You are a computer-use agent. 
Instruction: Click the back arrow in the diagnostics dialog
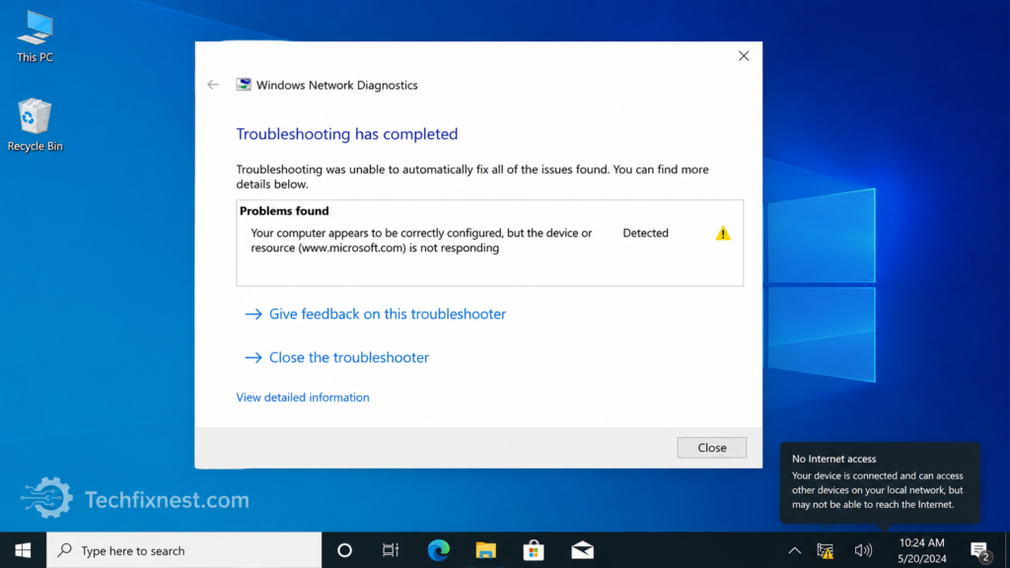(x=213, y=85)
